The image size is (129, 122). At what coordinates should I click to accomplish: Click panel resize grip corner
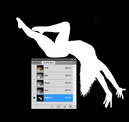pyautogui.click(x=75, y=107)
